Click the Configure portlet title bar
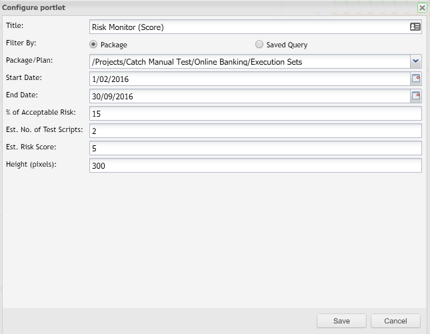The height and width of the screenshot is (334, 430). [x=200, y=7]
